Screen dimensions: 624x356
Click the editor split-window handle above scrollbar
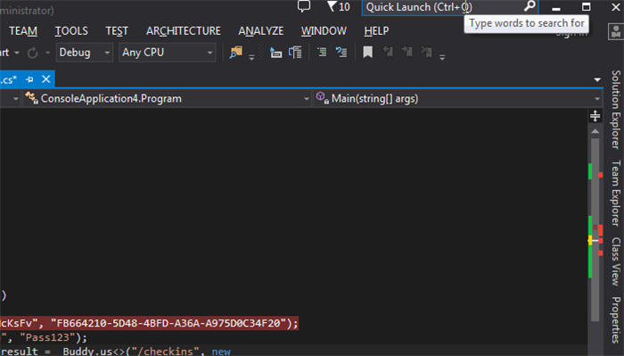pyautogui.click(x=595, y=116)
